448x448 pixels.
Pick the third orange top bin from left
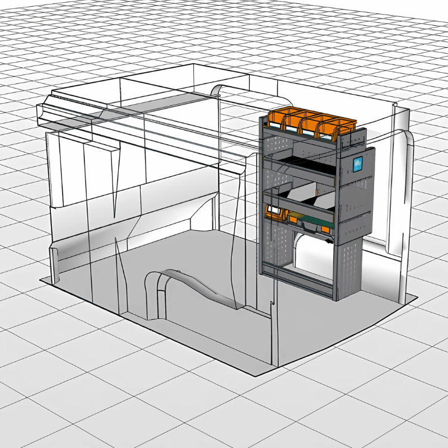(x=312, y=122)
